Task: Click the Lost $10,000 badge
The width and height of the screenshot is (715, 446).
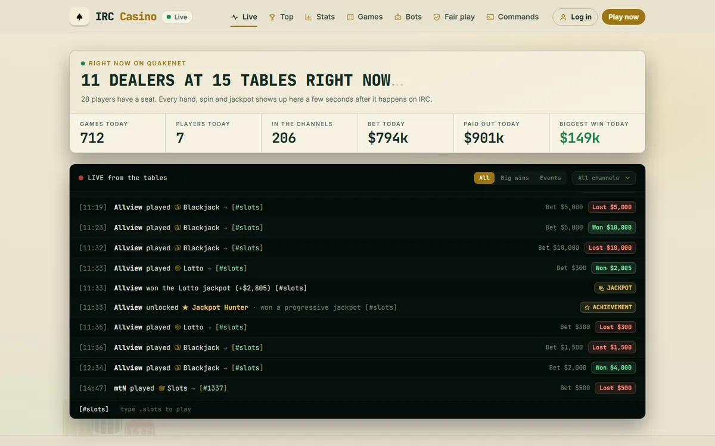Action: [610, 248]
